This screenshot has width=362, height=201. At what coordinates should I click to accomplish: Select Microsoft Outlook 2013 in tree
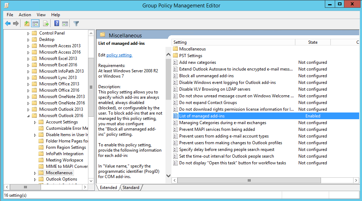point(61,109)
